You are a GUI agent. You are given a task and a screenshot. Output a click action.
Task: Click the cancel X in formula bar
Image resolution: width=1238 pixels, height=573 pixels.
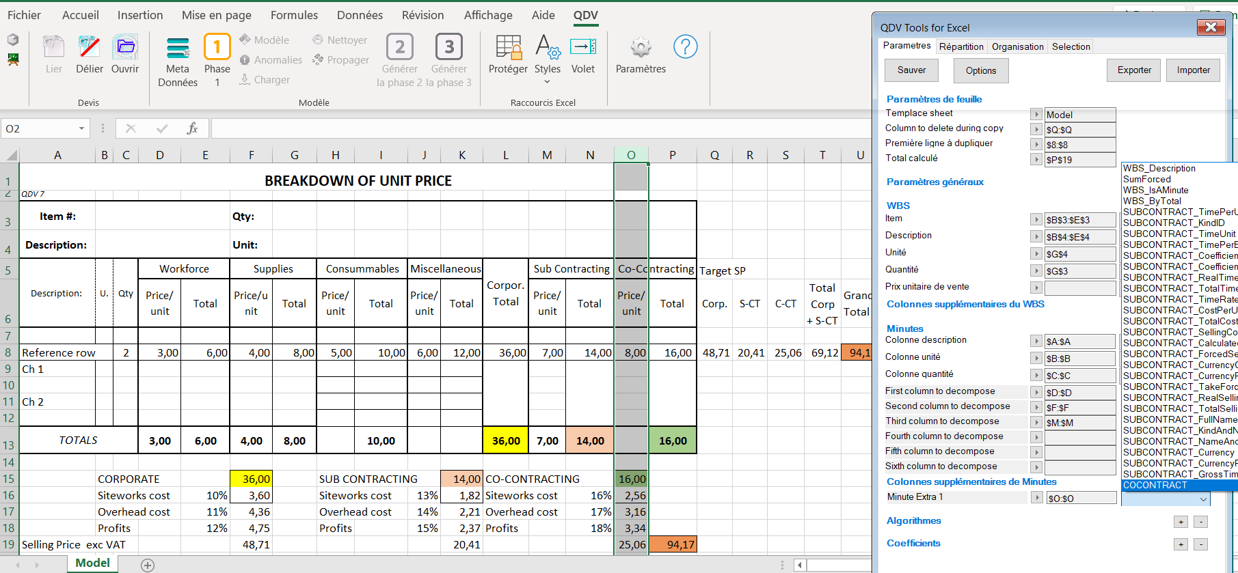pos(131,128)
